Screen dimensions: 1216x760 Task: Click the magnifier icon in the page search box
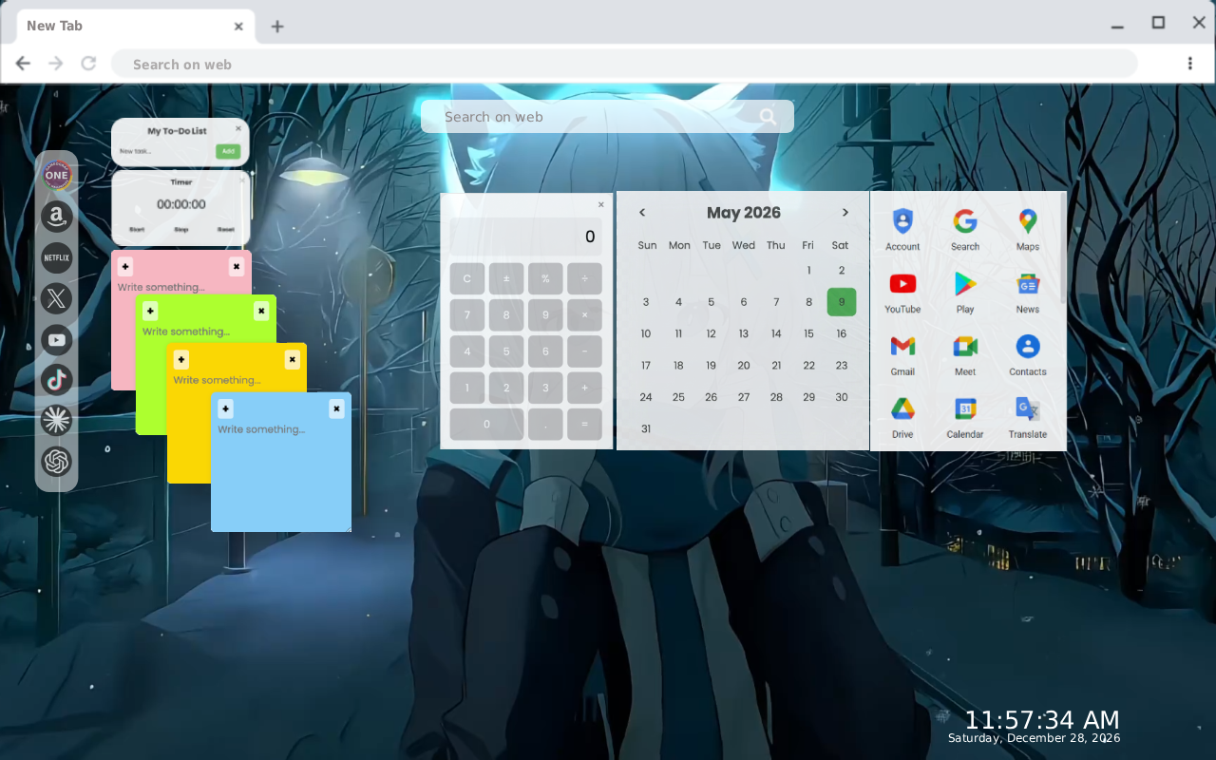coord(768,117)
